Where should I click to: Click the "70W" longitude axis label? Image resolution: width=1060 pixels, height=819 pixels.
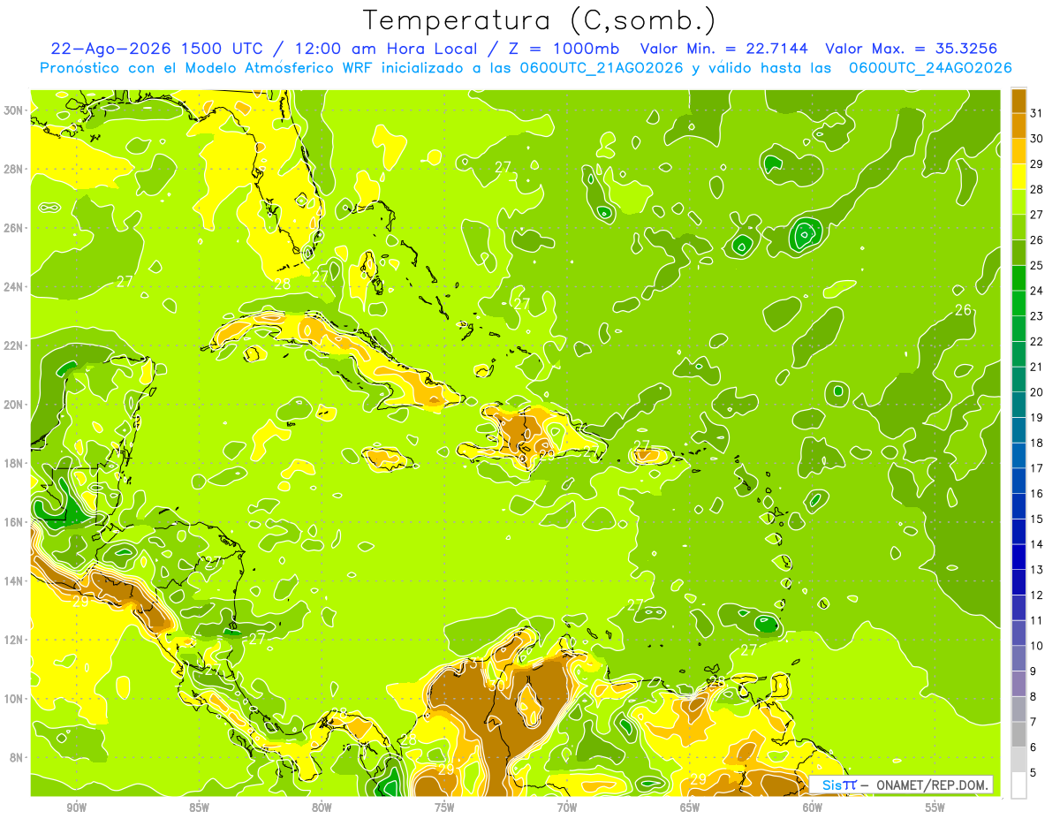(x=567, y=808)
